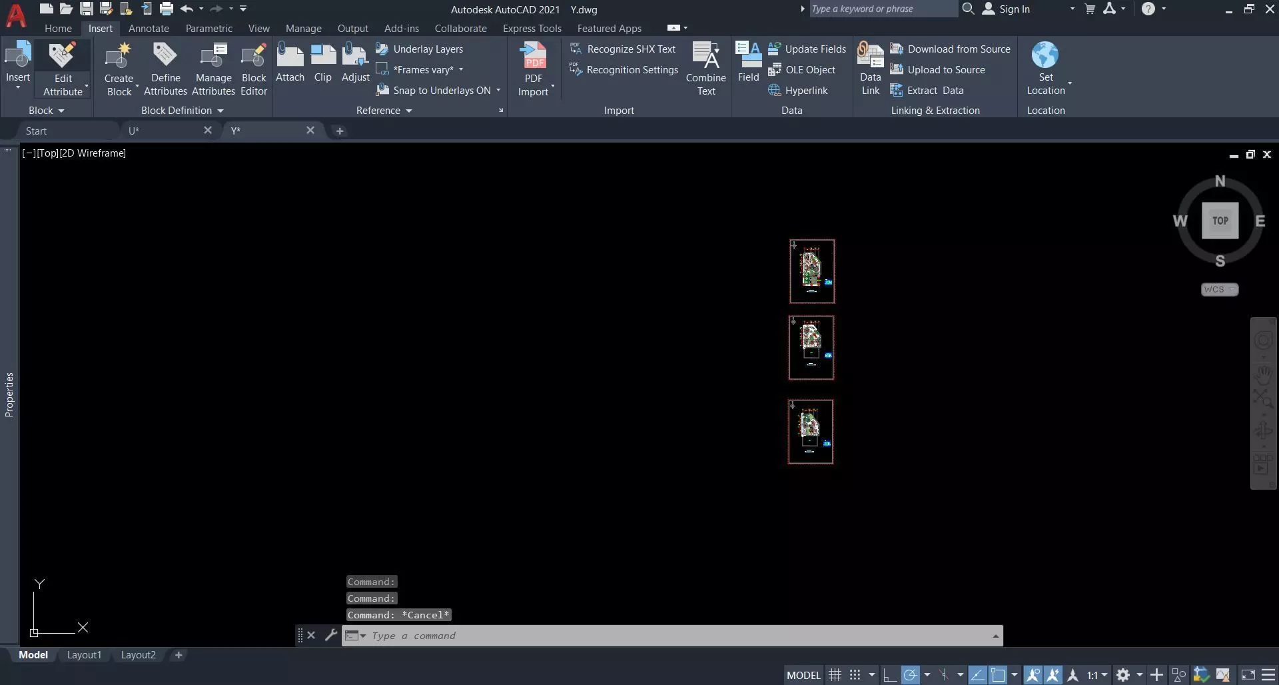This screenshot has height=685, width=1279.
Task: Open status bar Customization menu icon
Action: coord(1268,675)
